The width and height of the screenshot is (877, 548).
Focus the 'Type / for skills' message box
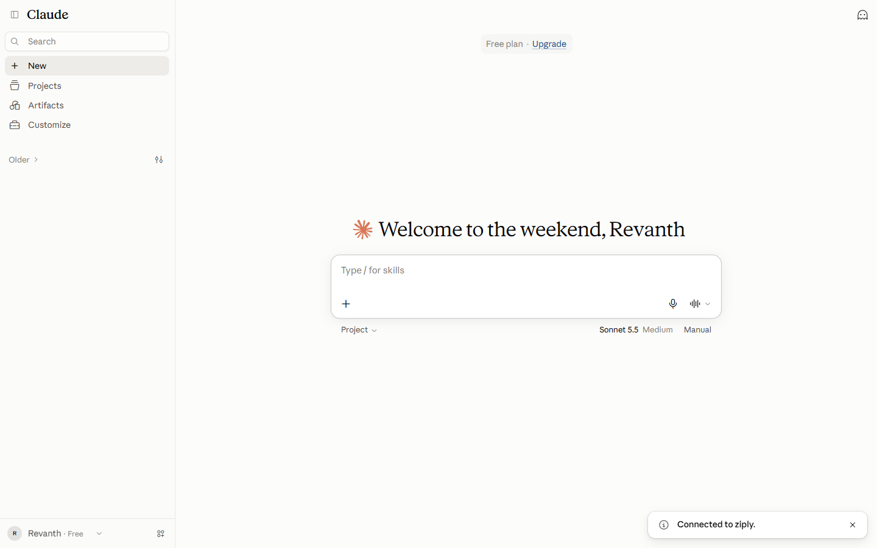pos(526,271)
